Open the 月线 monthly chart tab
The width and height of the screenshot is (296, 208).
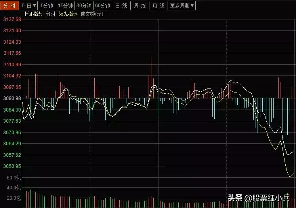159,6
